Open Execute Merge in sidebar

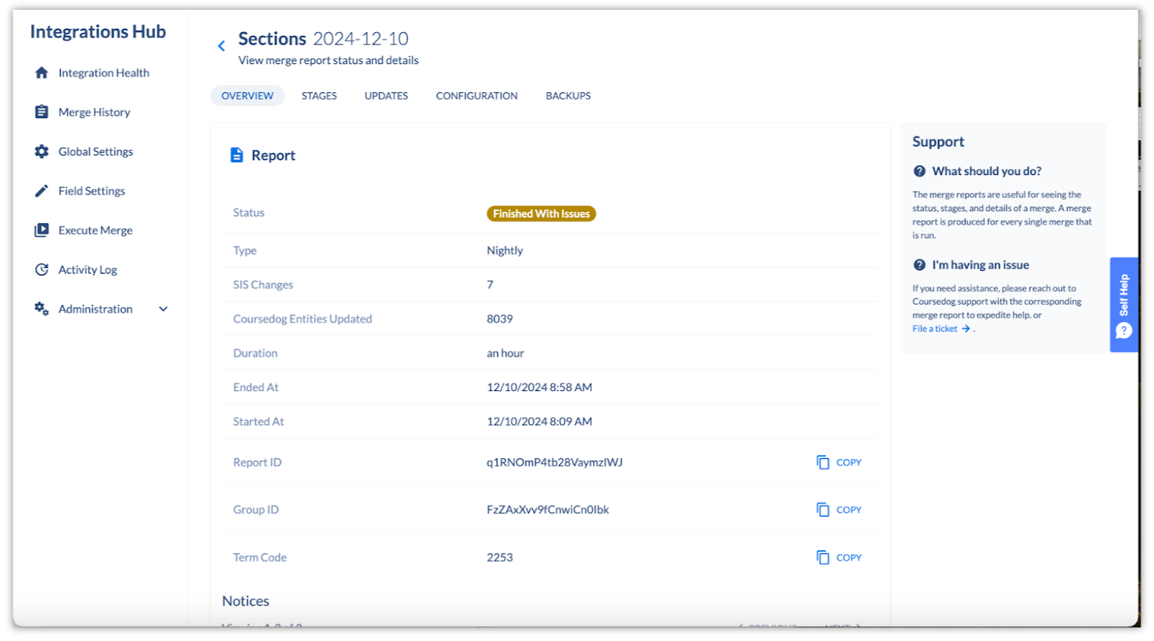[95, 230]
